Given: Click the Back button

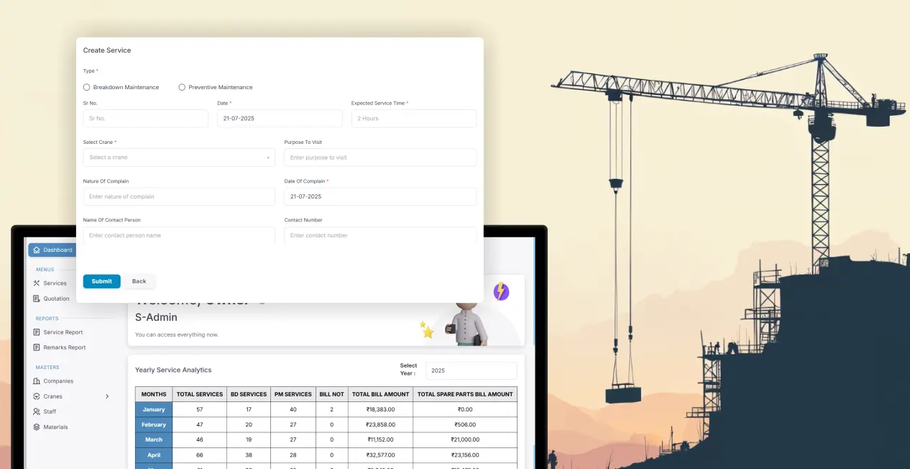Looking at the screenshot, I should click(139, 281).
